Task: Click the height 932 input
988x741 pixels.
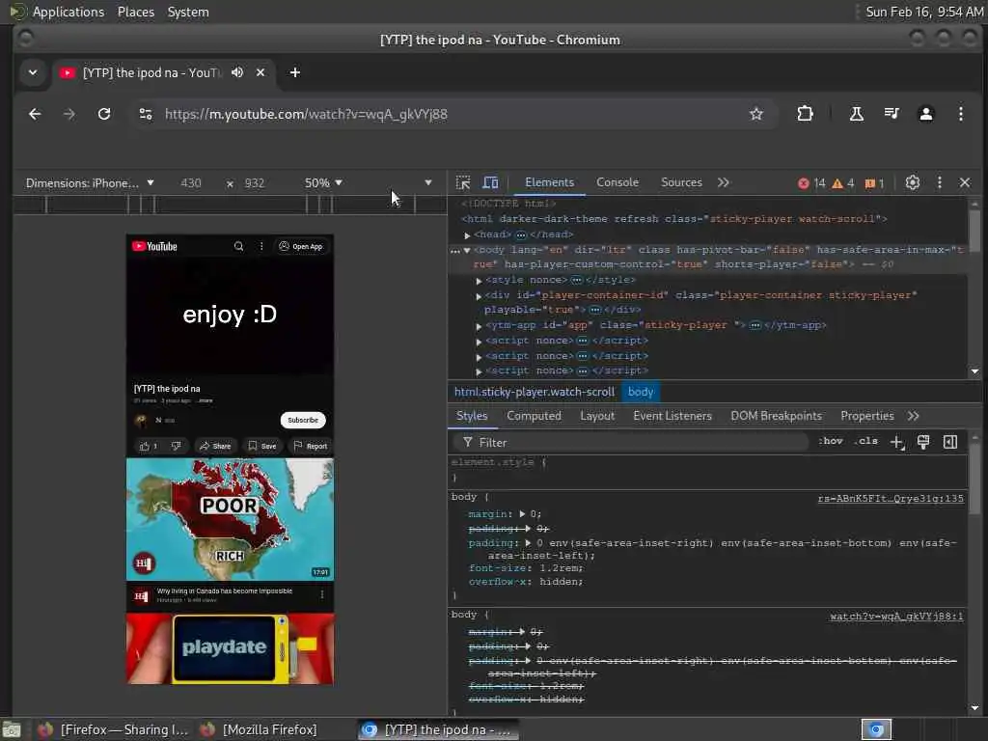Action: click(255, 183)
